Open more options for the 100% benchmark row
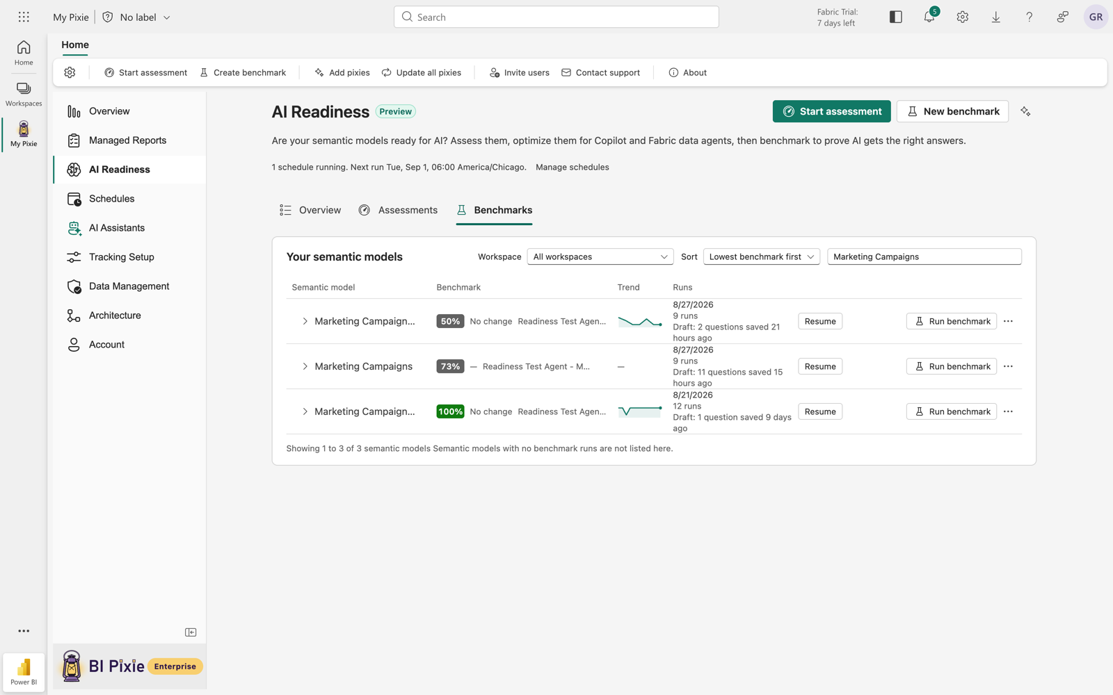The width and height of the screenshot is (1113, 695). point(1008,411)
